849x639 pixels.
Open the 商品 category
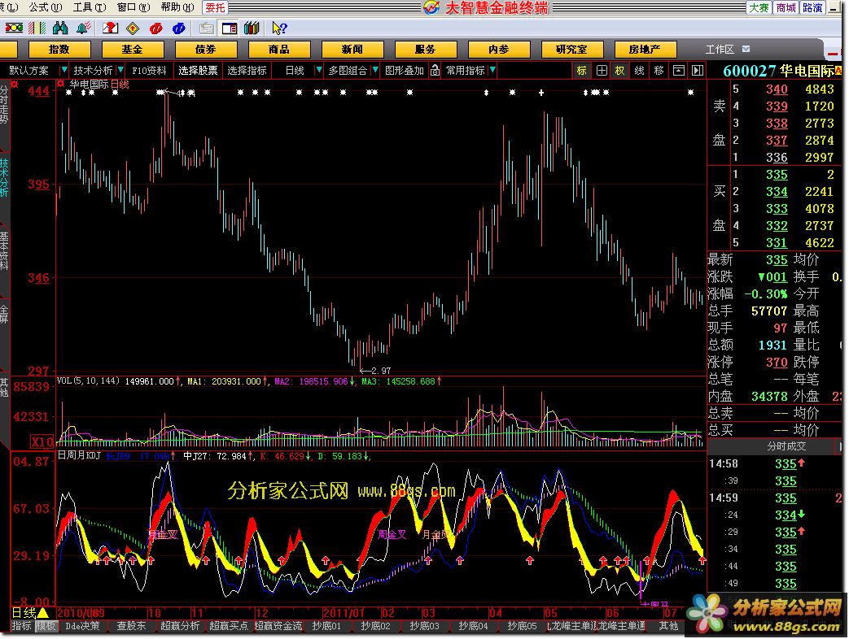(279, 50)
